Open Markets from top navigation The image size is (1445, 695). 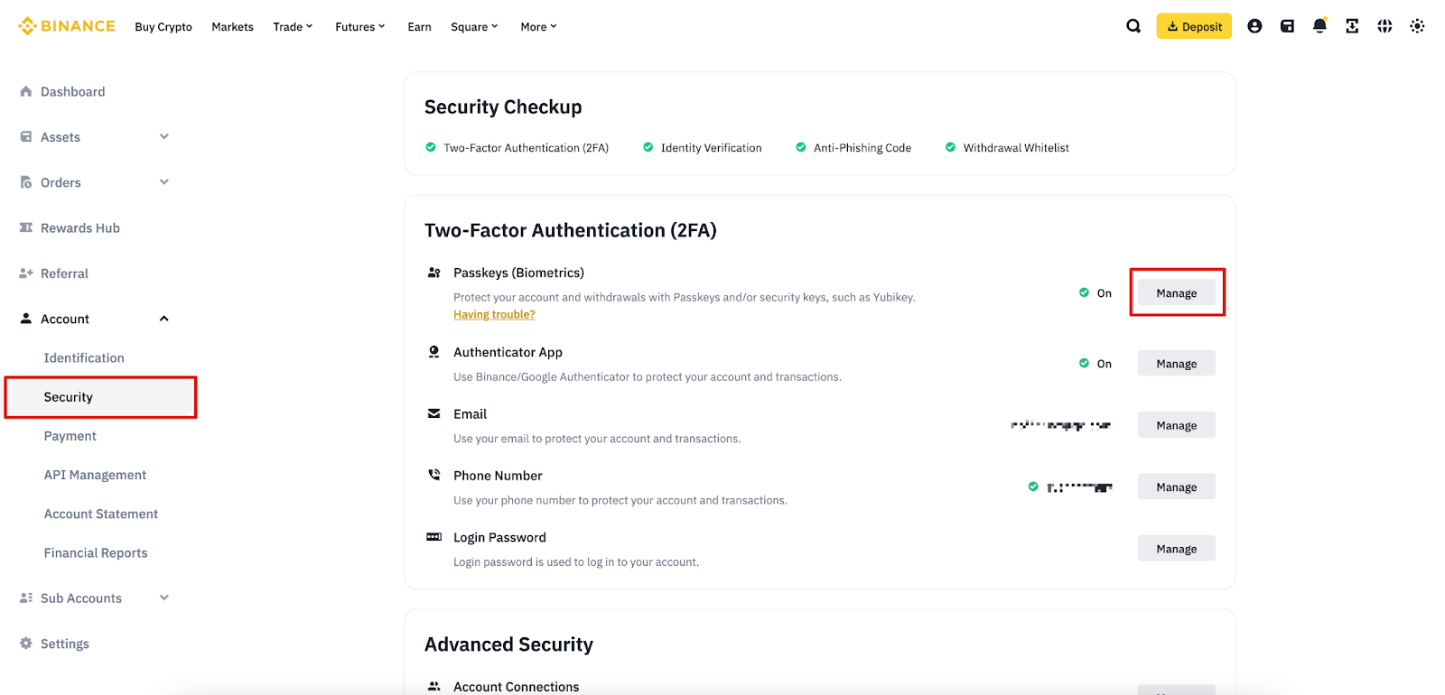(x=232, y=27)
